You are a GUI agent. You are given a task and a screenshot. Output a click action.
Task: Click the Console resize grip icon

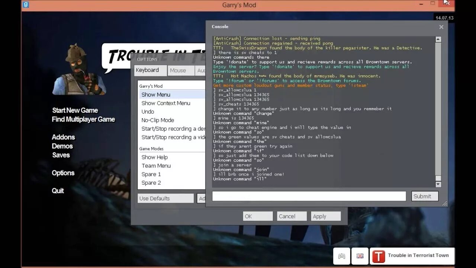point(445,203)
